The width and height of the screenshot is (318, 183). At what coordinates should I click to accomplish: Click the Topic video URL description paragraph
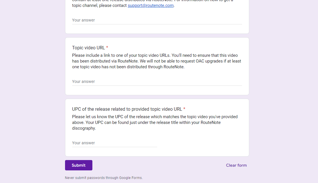coord(157,61)
